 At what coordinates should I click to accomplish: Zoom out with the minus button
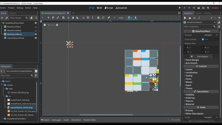point(45,25)
